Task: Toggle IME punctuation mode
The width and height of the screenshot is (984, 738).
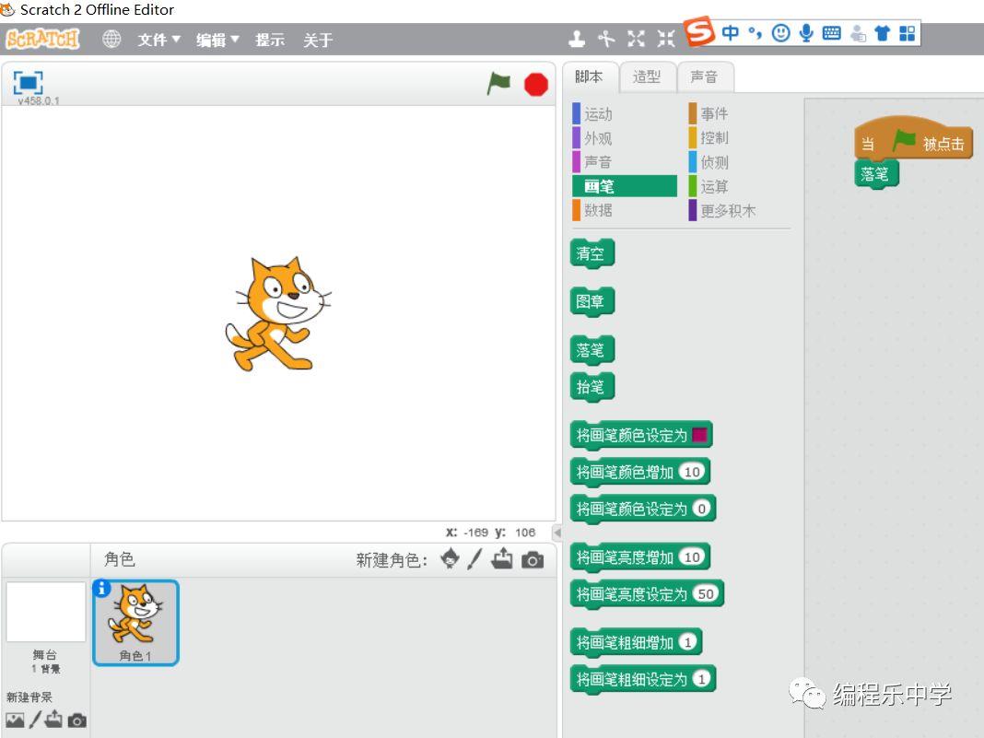Action: [756, 32]
